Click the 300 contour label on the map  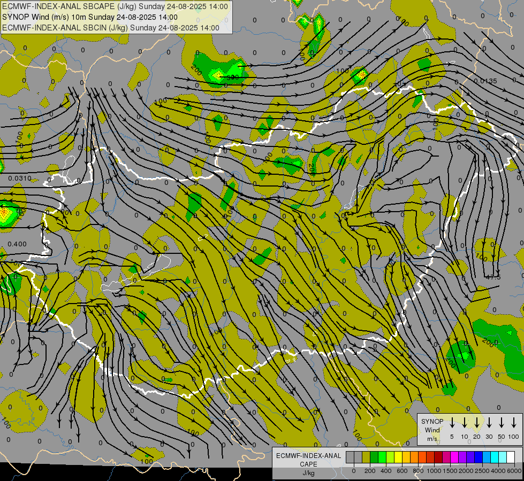click(233, 77)
